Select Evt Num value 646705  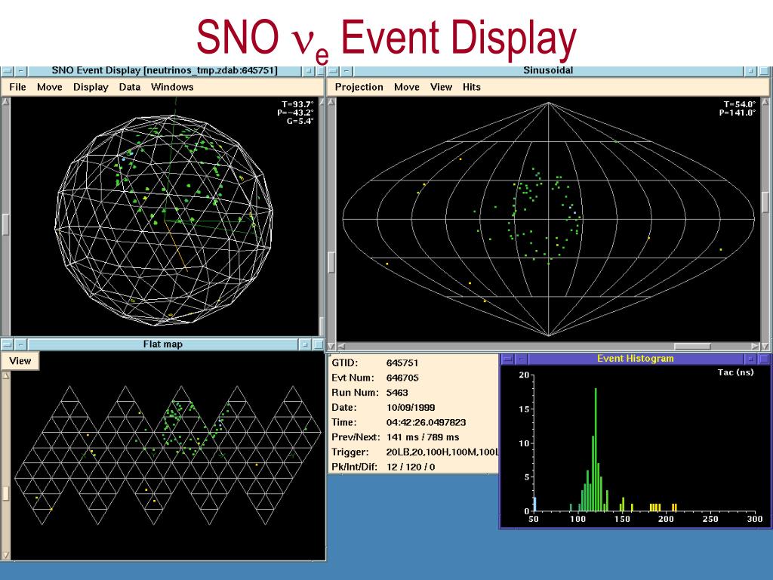click(402, 378)
